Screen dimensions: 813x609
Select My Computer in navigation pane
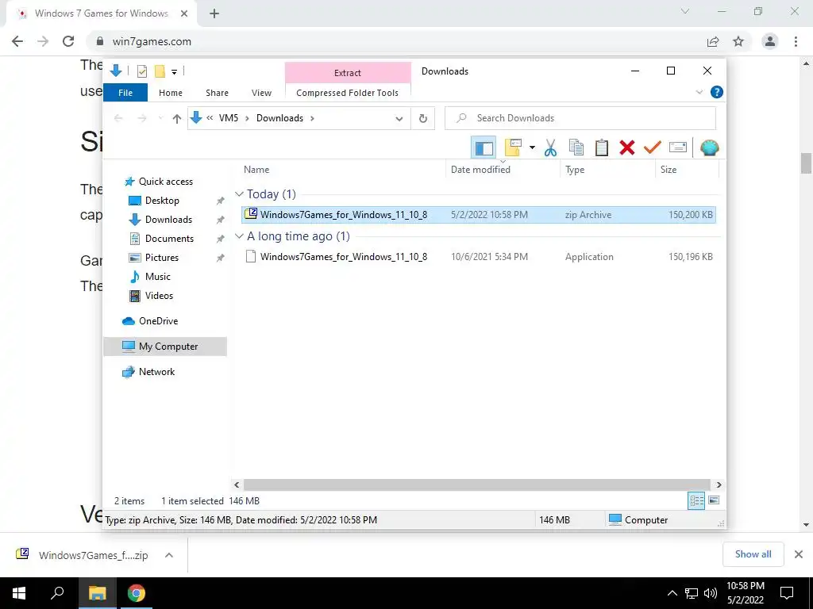[165, 347]
